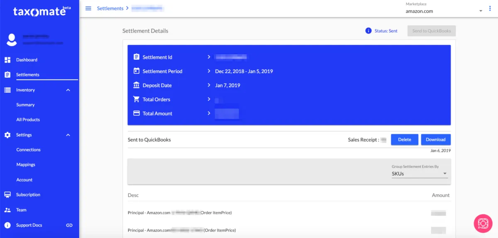Open Team page

point(21,210)
